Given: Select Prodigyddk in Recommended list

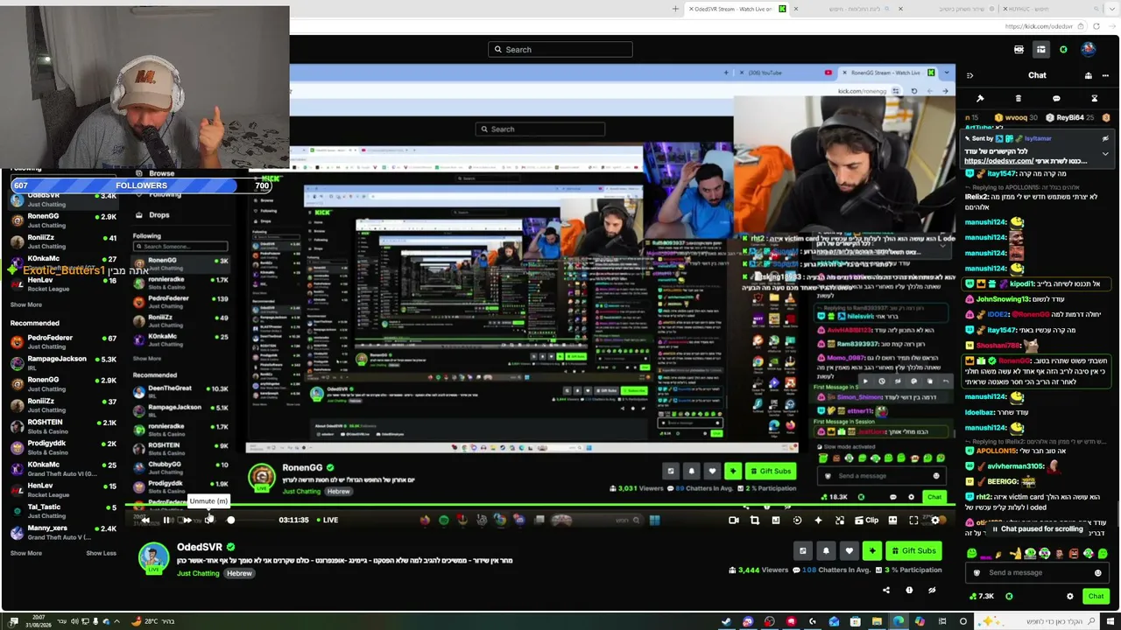Looking at the screenshot, I should [63, 447].
